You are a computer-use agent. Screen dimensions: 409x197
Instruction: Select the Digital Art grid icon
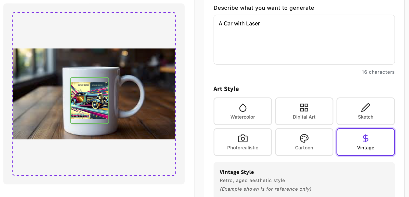[304, 108]
